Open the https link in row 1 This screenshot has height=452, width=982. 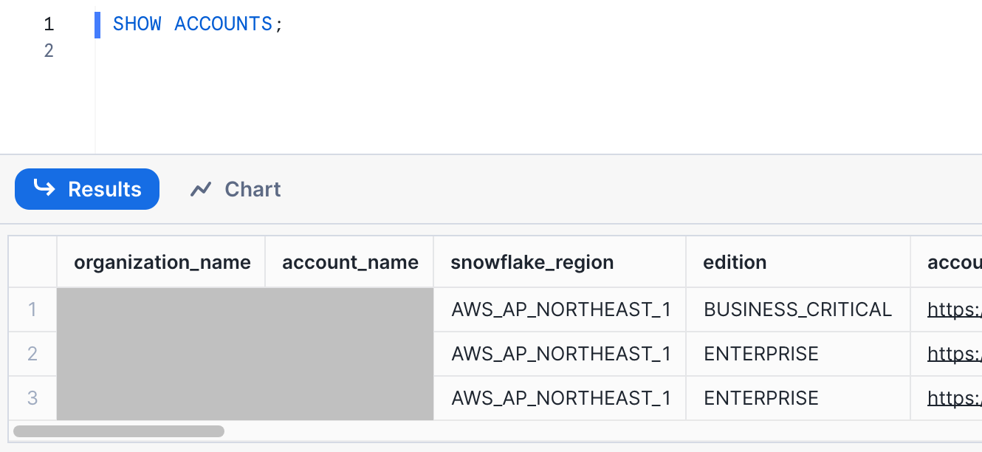pyautogui.click(x=954, y=309)
